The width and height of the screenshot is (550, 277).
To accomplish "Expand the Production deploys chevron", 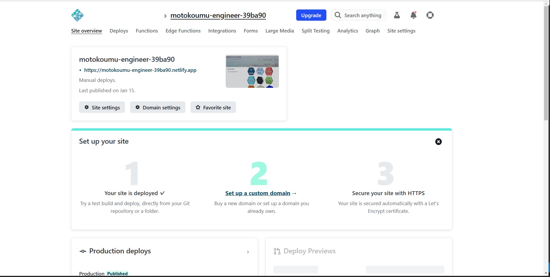I will [248, 252].
